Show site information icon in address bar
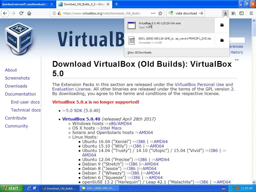 pyautogui.click(x=54, y=13)
